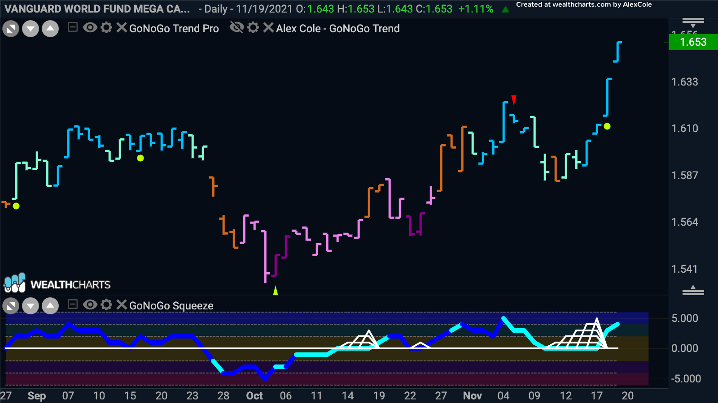Click the diagonal arrow button in the Squeeze pane
Viewport: 718px width, 403px height.
tap(11, 306)
